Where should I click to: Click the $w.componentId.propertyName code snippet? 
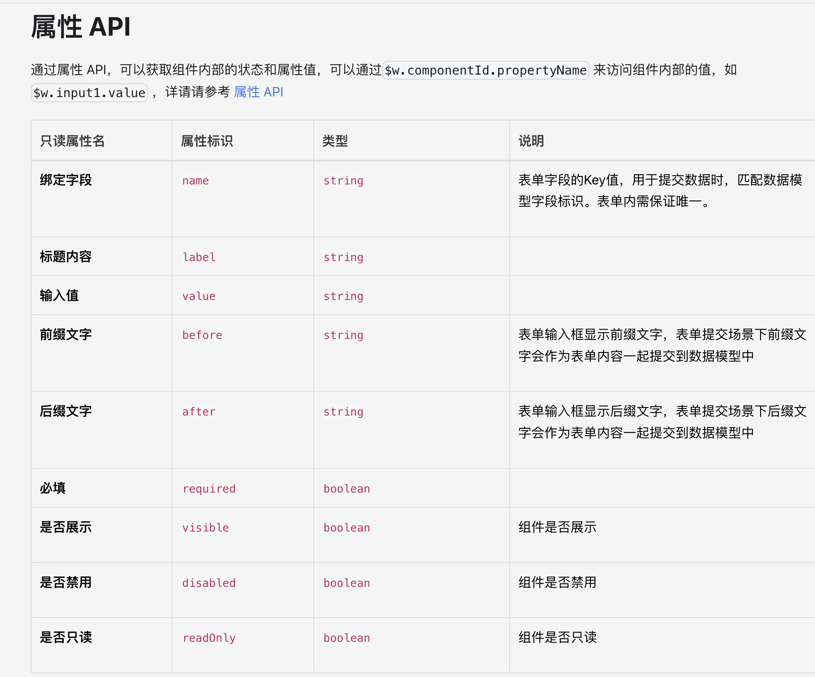(x=485, y=70)
